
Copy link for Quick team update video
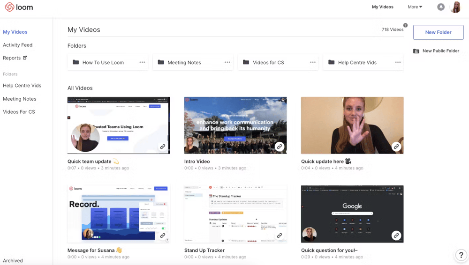pos(162,147)
